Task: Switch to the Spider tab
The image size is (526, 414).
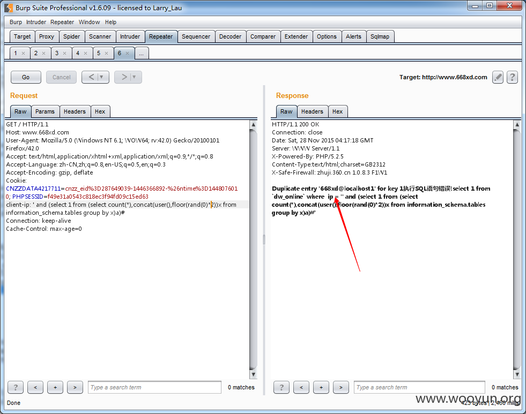Action: (72, 36)
